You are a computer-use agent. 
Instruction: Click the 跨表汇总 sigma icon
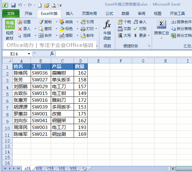pos(161,24)
